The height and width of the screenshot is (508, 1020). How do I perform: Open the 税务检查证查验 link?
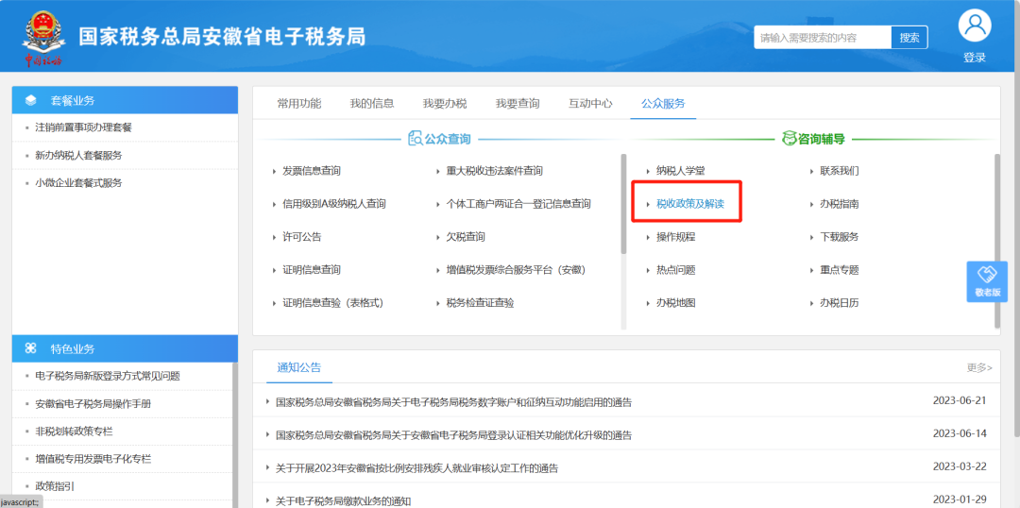480,303
